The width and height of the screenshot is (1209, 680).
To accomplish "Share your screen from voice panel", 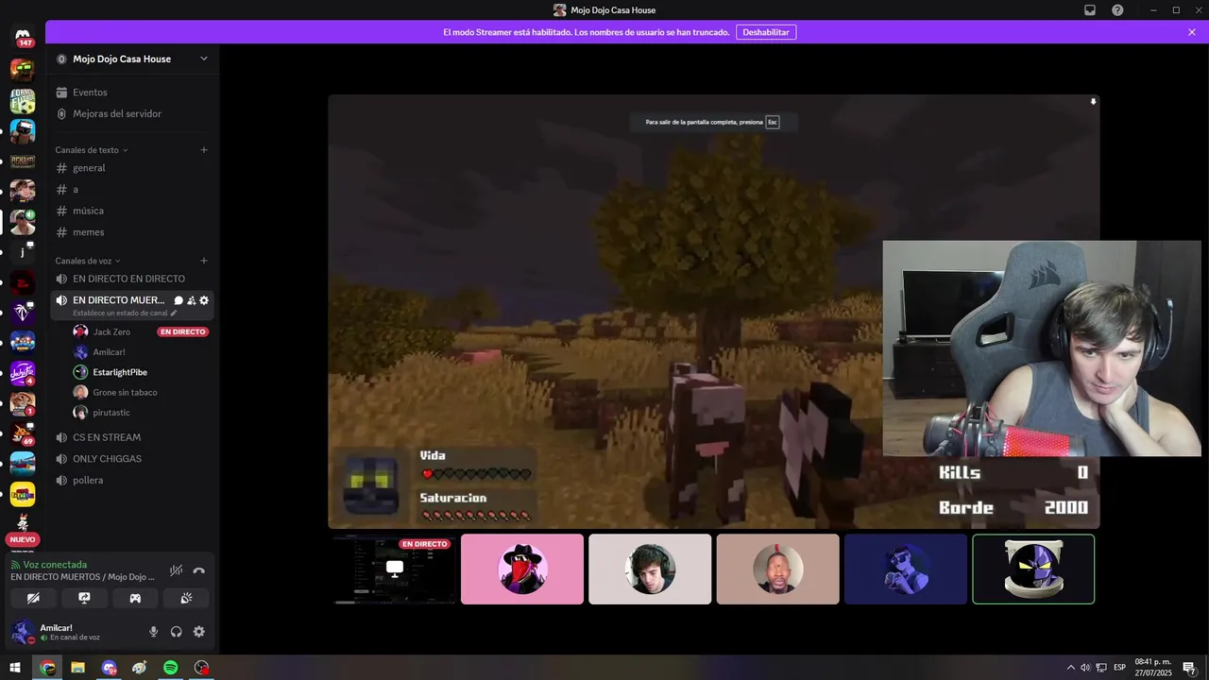I will [84, 598].
